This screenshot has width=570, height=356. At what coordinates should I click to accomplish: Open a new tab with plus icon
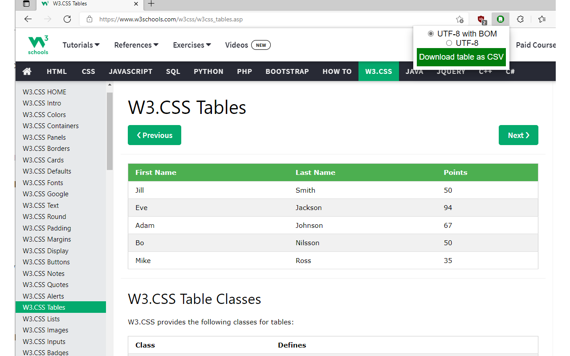pyautogui.click(x=151, y=4)
